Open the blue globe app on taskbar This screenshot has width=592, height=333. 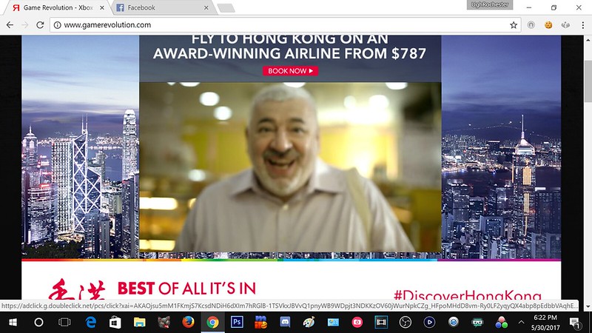tap(454, 322)
